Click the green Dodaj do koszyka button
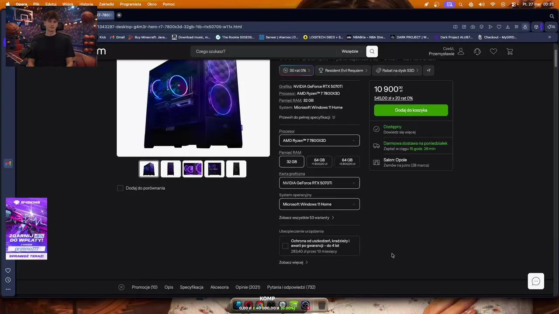The width and height of the screenshot is (559, 314). pyautogui.click(x=411, y=110)
